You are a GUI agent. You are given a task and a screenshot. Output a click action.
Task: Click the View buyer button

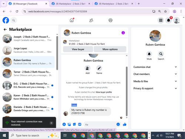click(x=78, y=49)
